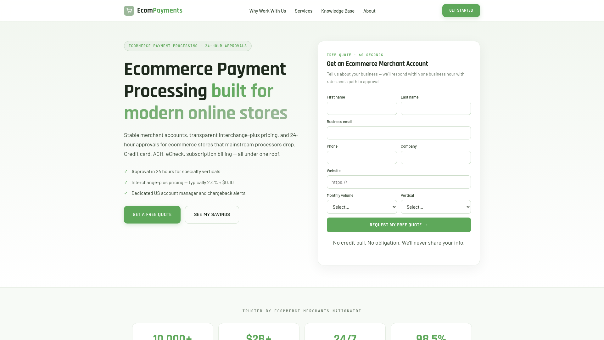604x340 pixels.
Task: Click the See My Savings button
Action: 212,215
